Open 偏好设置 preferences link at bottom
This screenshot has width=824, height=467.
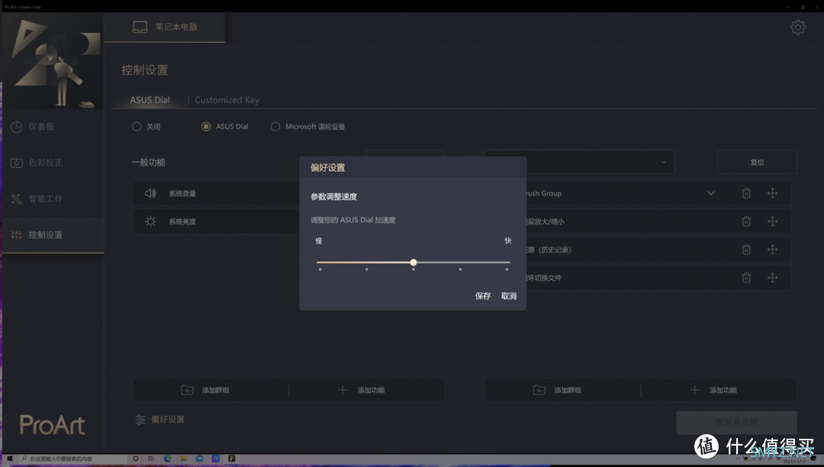pos(160,420)
